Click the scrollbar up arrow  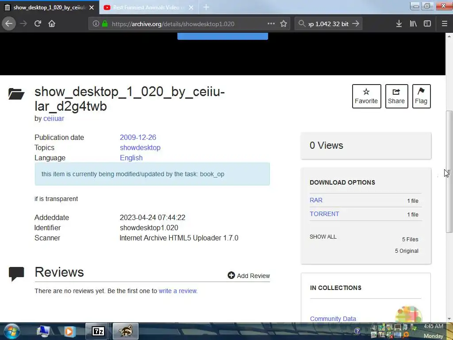point(449,36)
